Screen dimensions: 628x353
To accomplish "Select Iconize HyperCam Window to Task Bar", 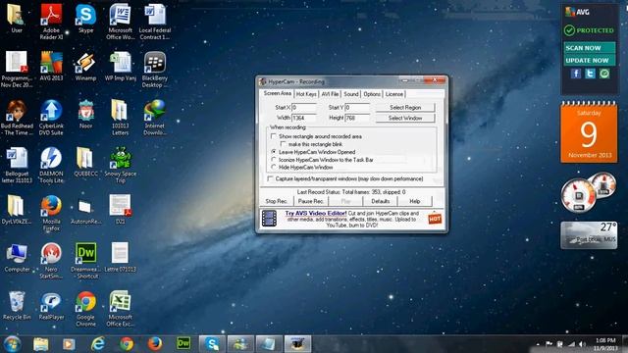I will (274, 160).
